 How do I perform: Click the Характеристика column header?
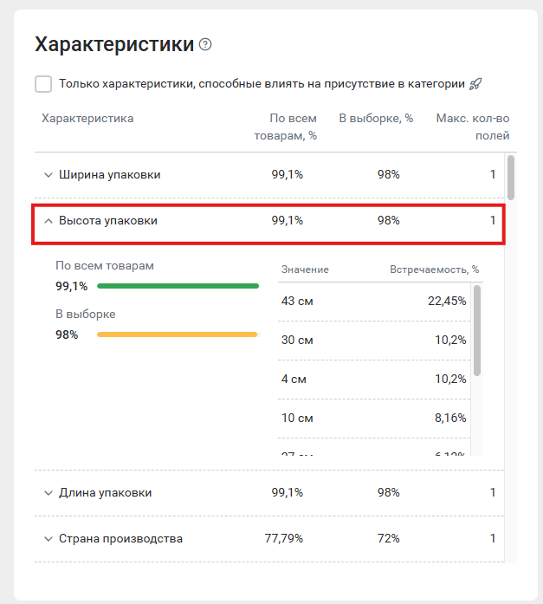click(x=87, y=119)
